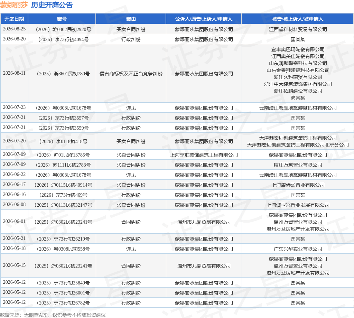Click the 侵害商标权及不正当竞争纠纷 cell
This screenshot has width=354, height=318.
click(x=131, y=74)
